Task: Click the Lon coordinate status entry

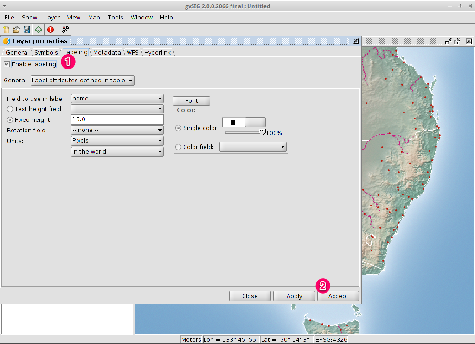Action: click(231, 339)
